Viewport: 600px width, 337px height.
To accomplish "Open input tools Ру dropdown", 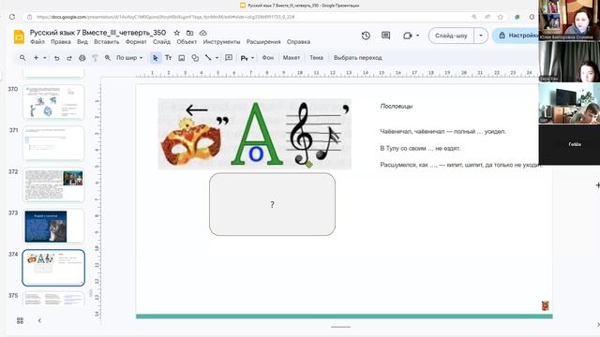I will tap(247, 58).
